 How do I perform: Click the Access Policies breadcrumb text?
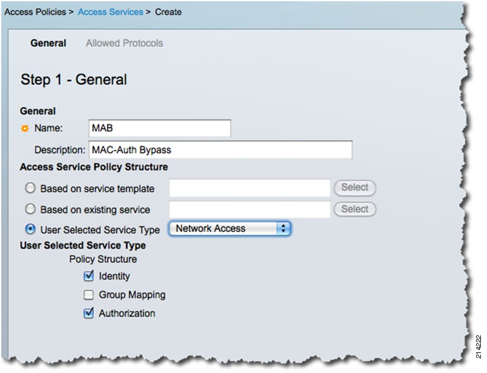(x=35, y=12)
